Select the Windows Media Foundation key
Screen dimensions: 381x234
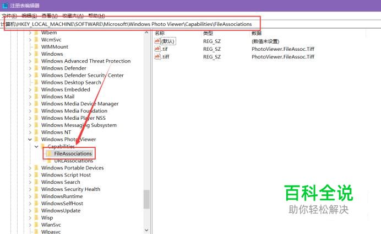(x=74, y=111)
